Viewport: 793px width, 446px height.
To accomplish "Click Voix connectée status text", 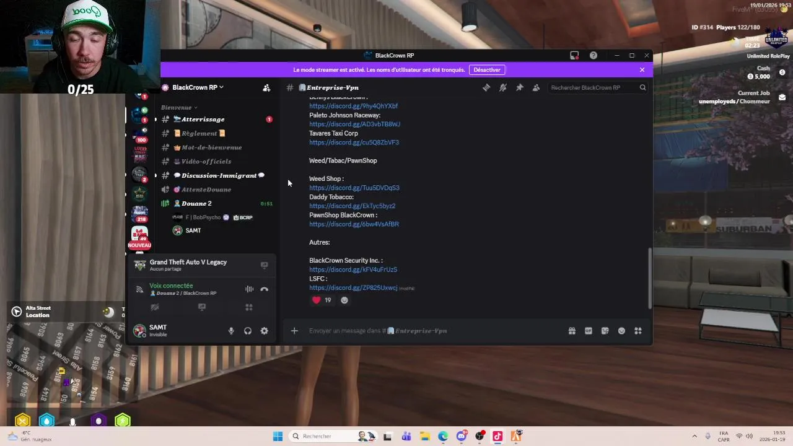I will [171, 286].
